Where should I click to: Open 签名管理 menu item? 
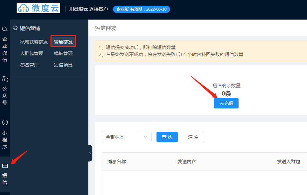29,65
